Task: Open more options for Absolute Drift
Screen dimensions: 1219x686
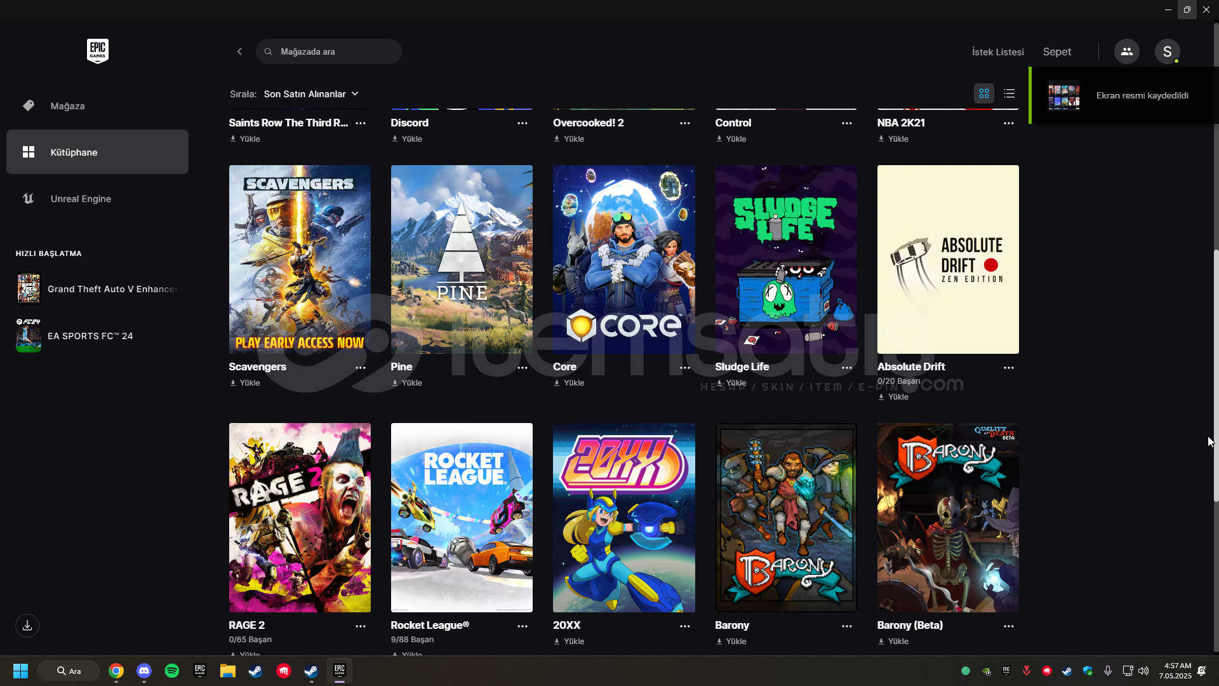Action: pyautogui.click(x=1008, y=368)
